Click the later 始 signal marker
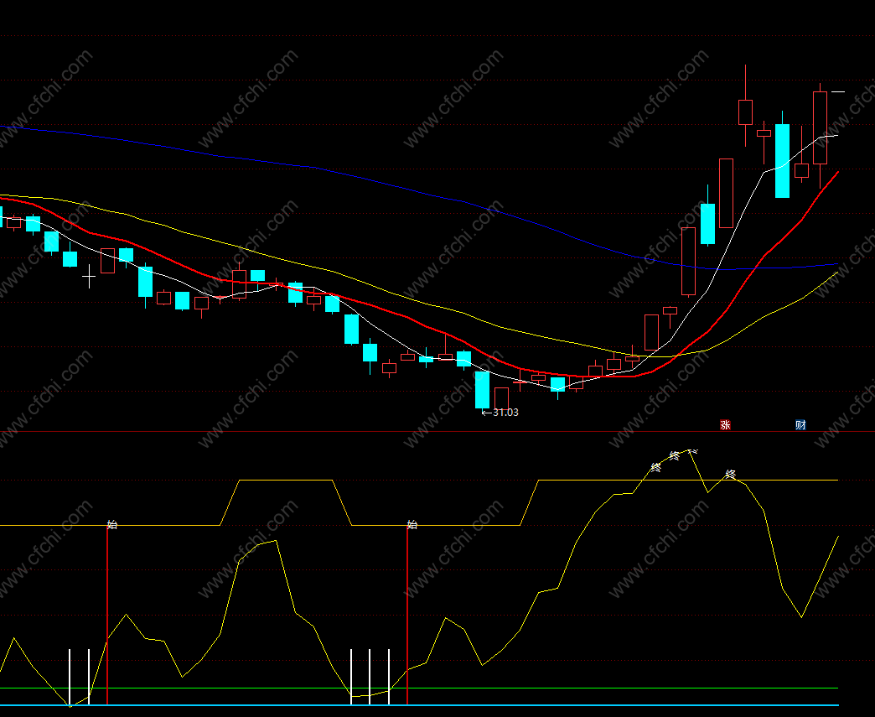This screenshot has width=875, height=717. point(412,524)
